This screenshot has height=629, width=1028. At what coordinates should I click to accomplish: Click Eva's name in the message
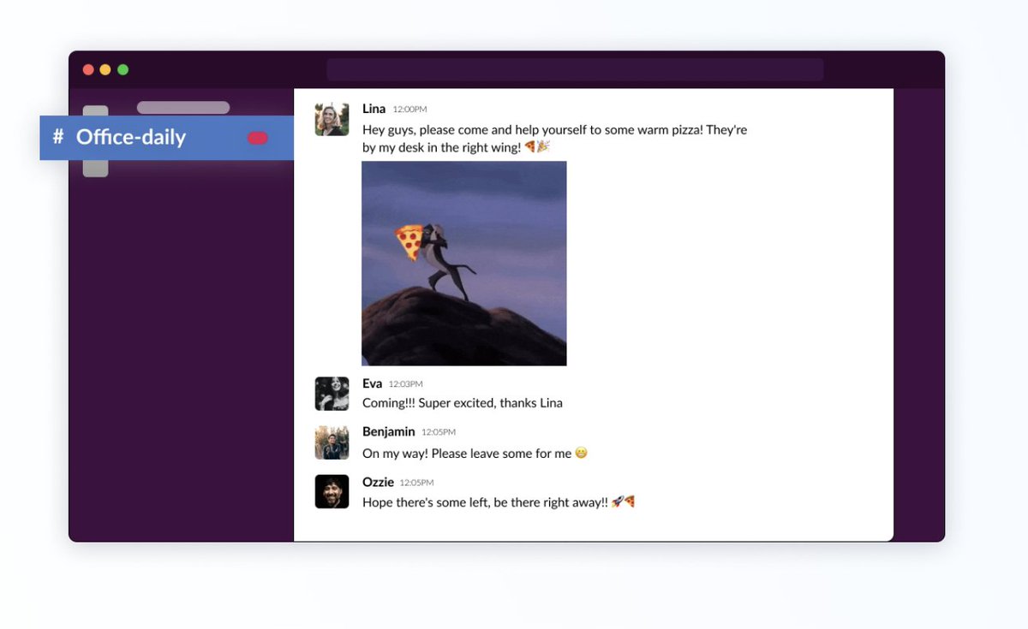pos(372,383)
